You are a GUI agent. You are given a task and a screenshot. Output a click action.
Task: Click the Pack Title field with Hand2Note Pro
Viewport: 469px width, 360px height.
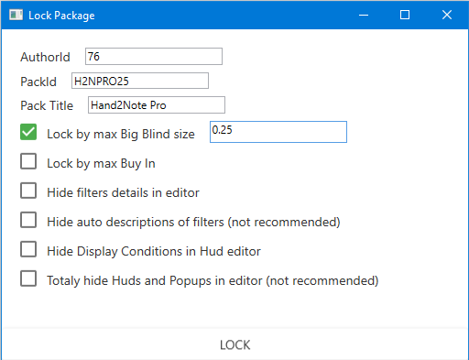click(x=157, y=105)
